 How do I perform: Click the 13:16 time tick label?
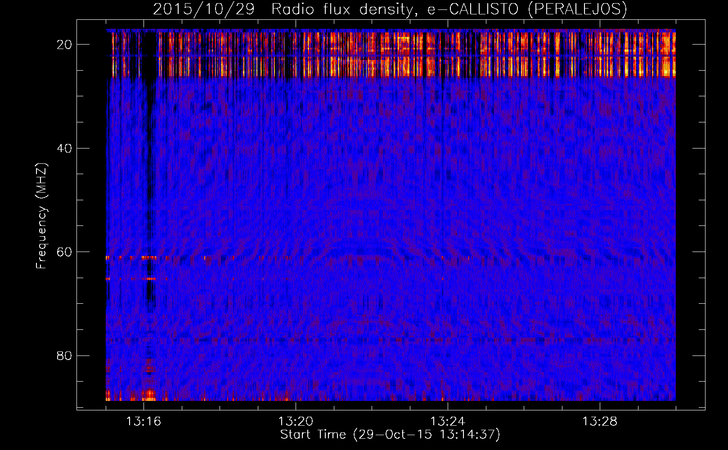tap(144, 421)
